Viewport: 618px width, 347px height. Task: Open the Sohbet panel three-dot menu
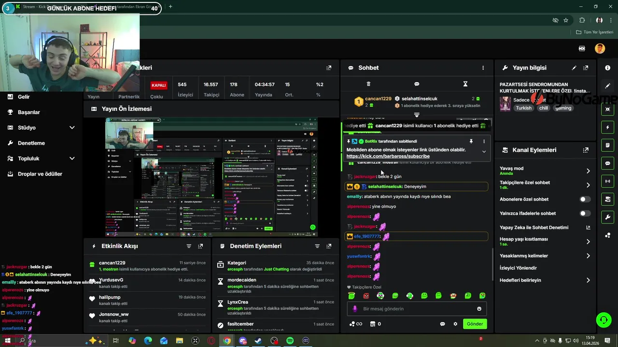coord(483,68)
